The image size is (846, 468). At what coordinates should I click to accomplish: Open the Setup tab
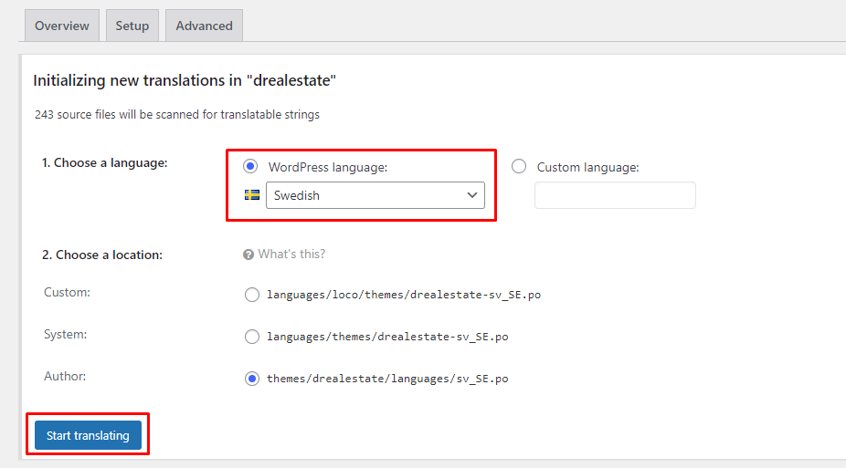132,26
